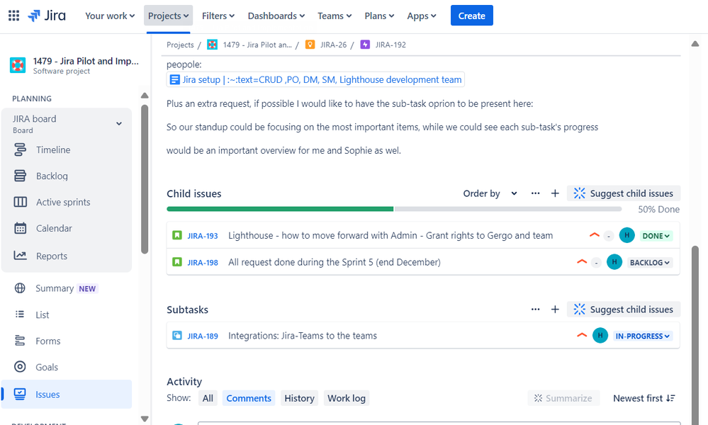Toggle Newest first sort order
708x425 pixels.
click(644, 398)
